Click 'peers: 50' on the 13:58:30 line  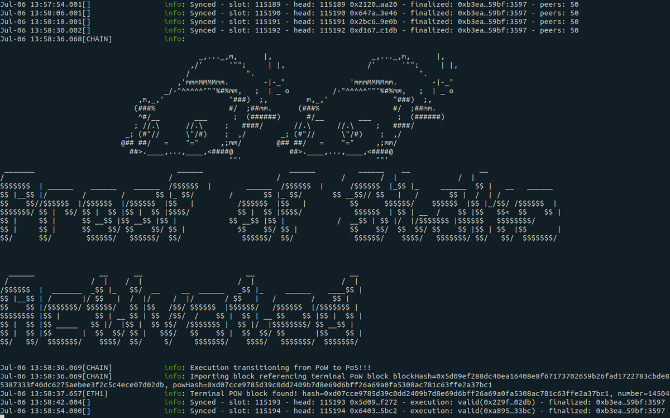[x=559, y=30]
